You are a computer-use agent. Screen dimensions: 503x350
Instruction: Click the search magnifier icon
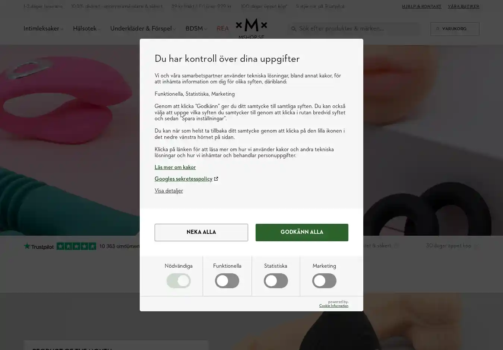pos(294,29)
